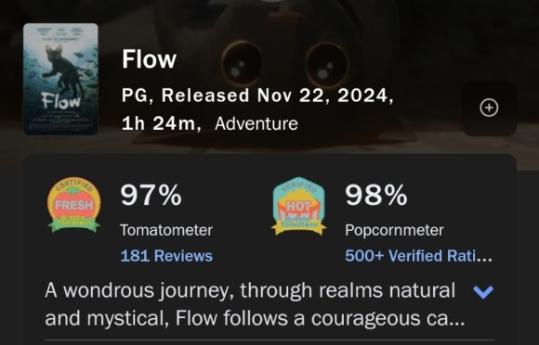Click the PG rating label
The width and height of the screenshot is (539, 345).
(x=134, y=96)
